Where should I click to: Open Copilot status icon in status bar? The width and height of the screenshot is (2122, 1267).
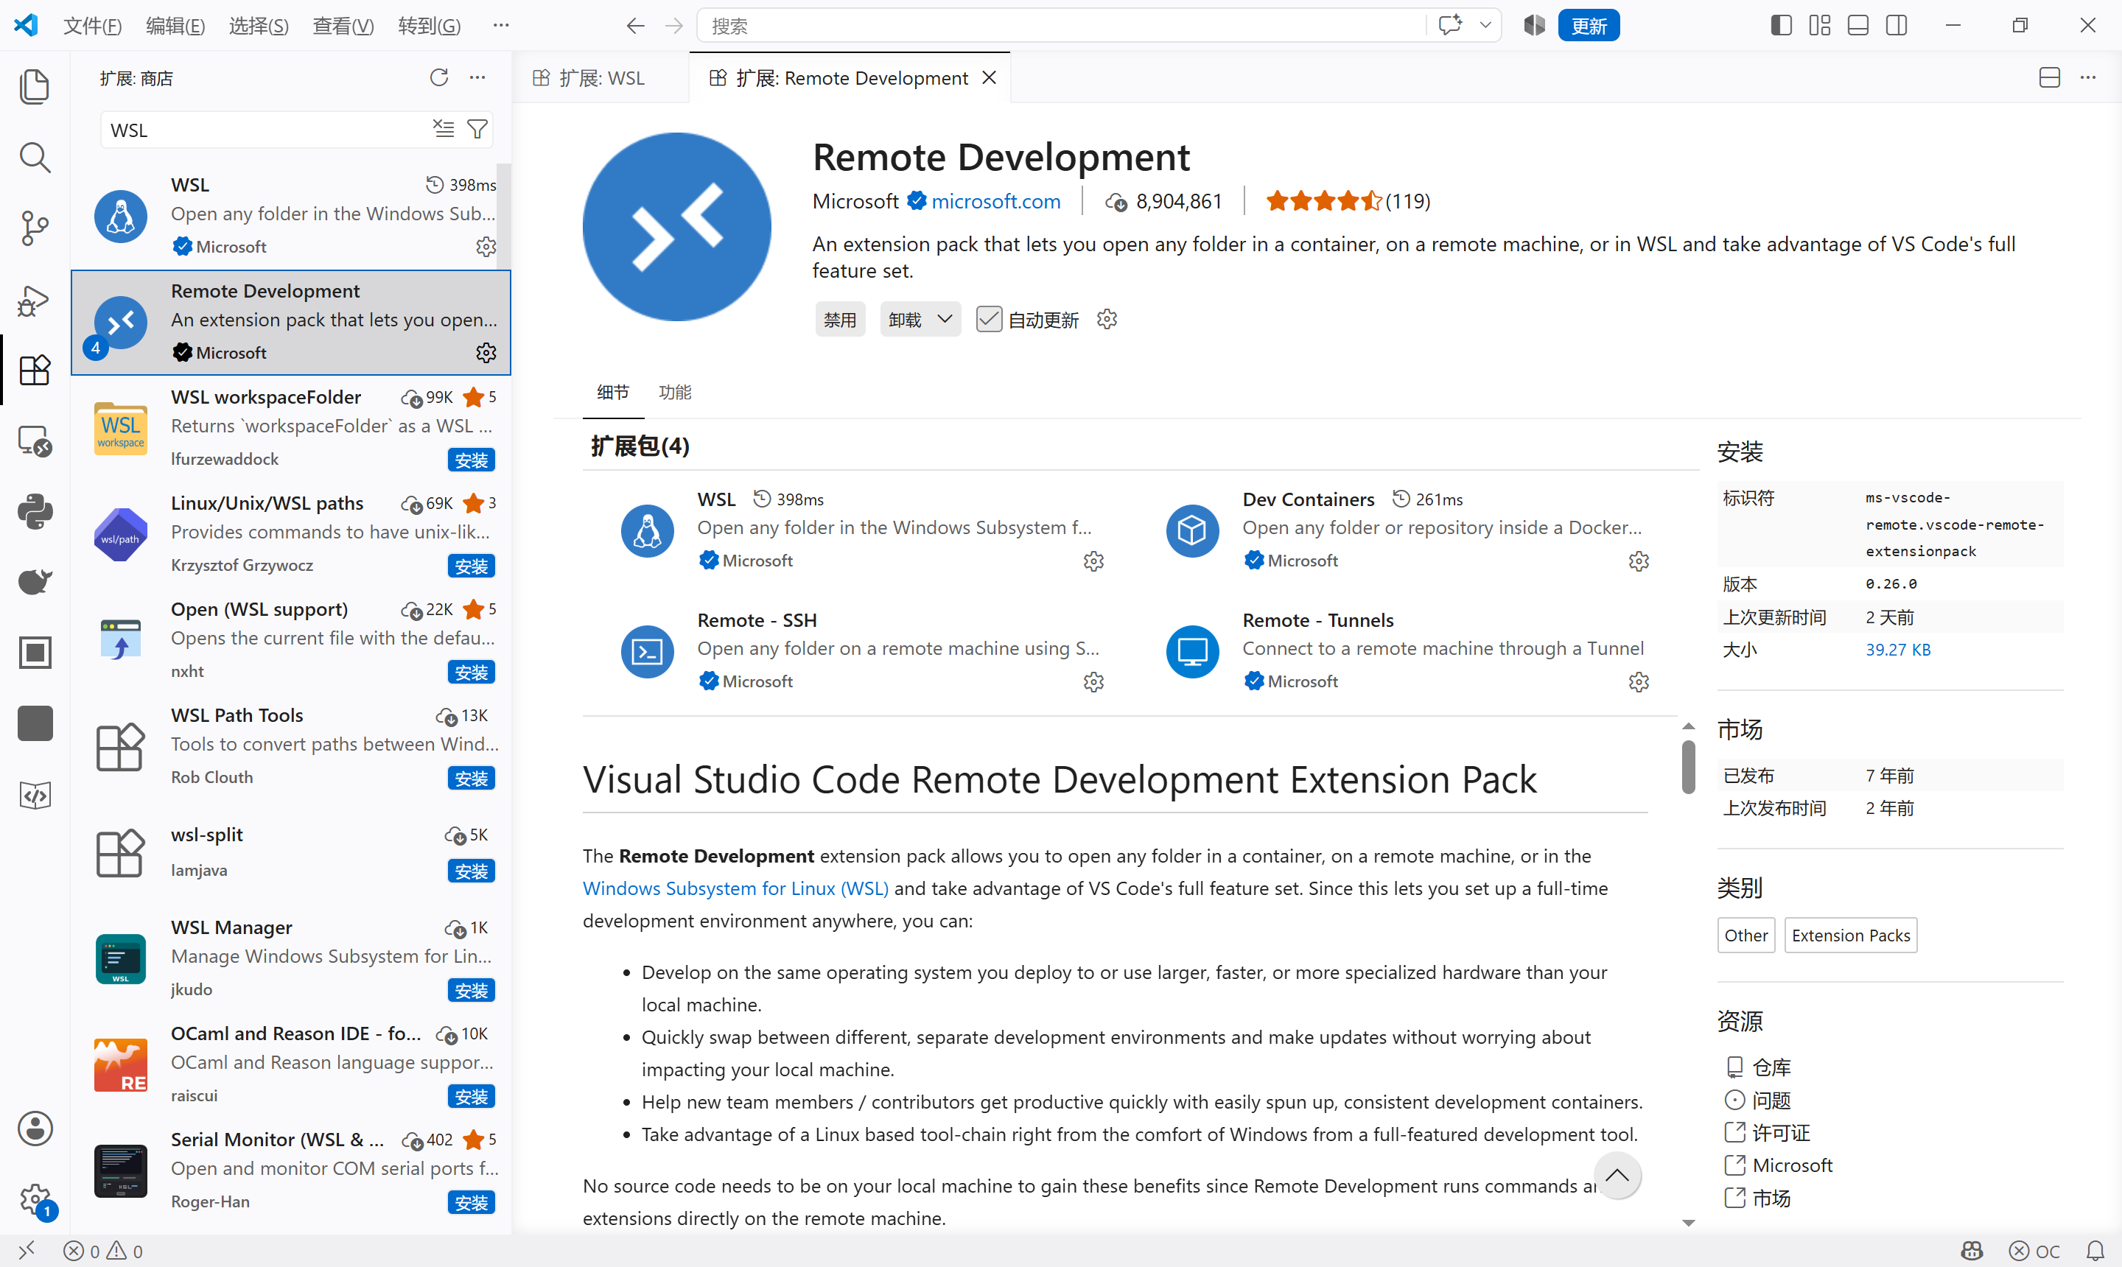click(1972, 1251)
